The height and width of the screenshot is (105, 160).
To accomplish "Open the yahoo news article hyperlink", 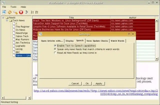I will point(96,92).
